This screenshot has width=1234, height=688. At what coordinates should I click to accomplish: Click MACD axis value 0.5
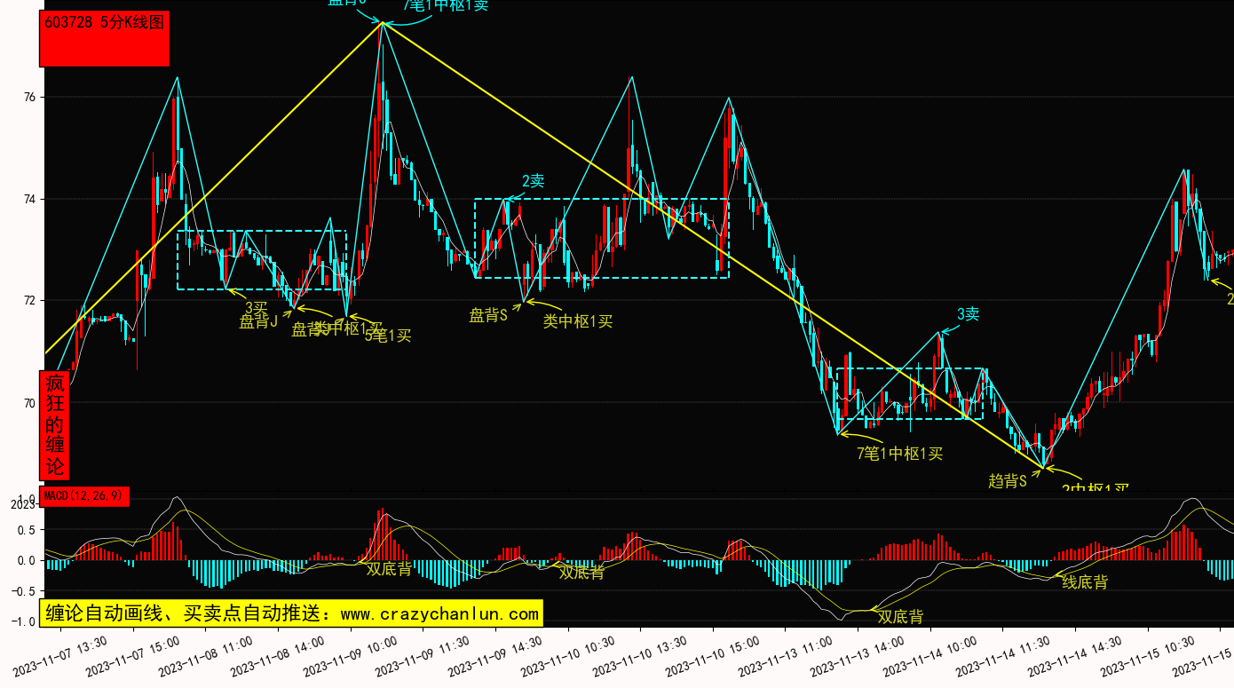click(27, 530)
